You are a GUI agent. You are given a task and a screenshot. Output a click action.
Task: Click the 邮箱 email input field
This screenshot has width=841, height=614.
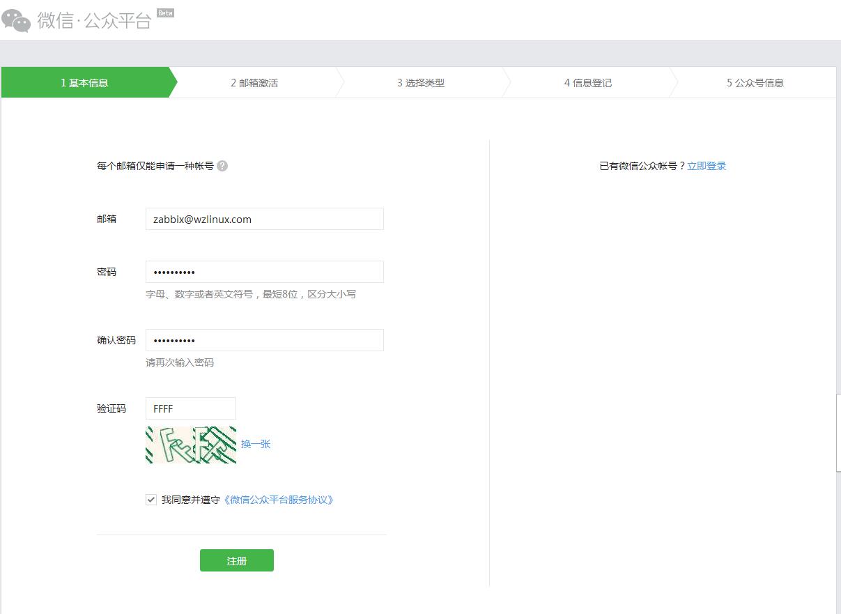click(x=264, y=218)
